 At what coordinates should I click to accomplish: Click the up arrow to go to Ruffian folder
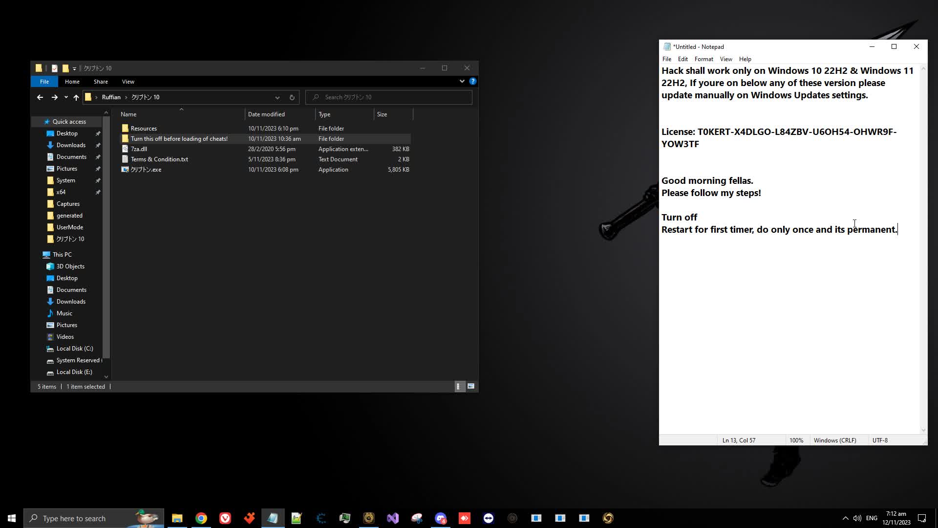coord(76,97)
